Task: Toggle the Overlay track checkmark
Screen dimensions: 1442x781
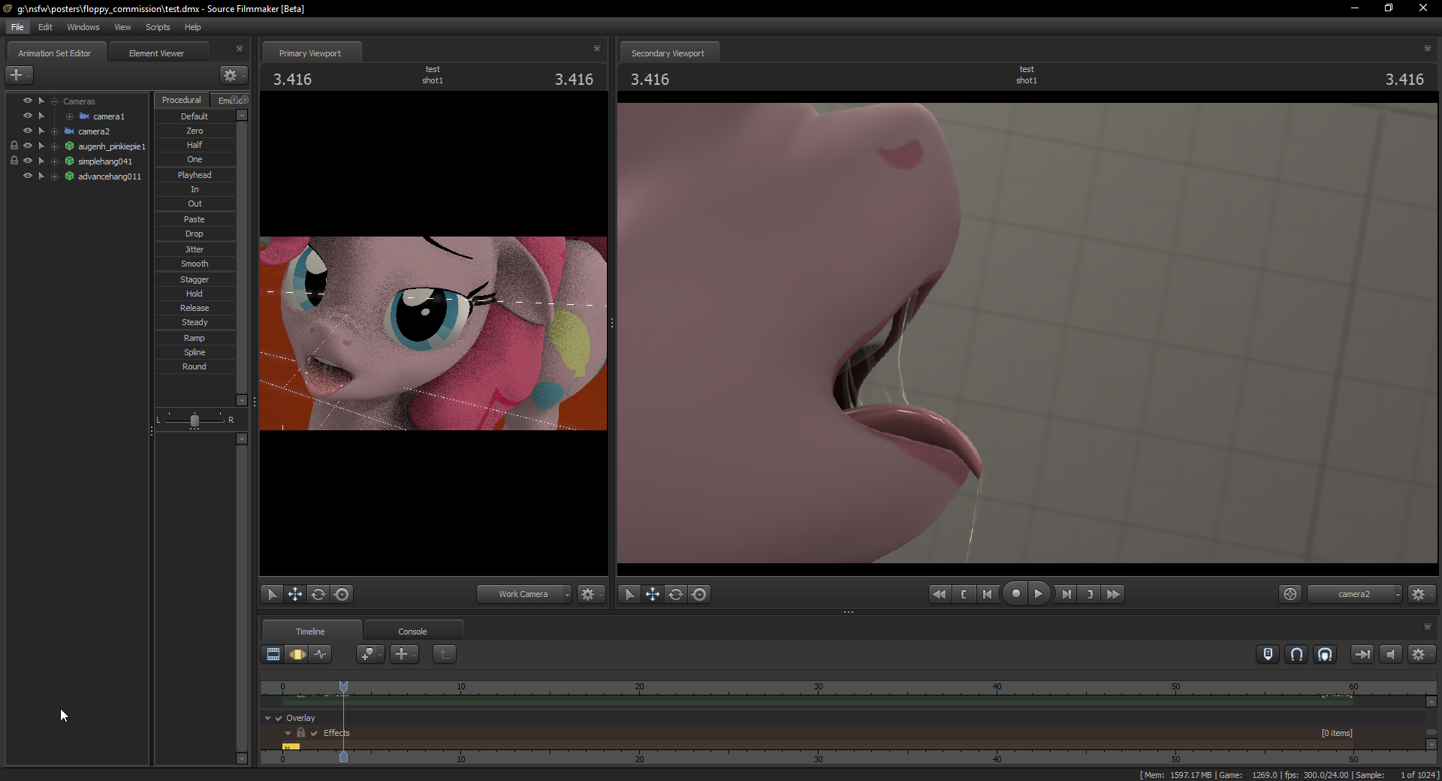Action: coord(279,718)
